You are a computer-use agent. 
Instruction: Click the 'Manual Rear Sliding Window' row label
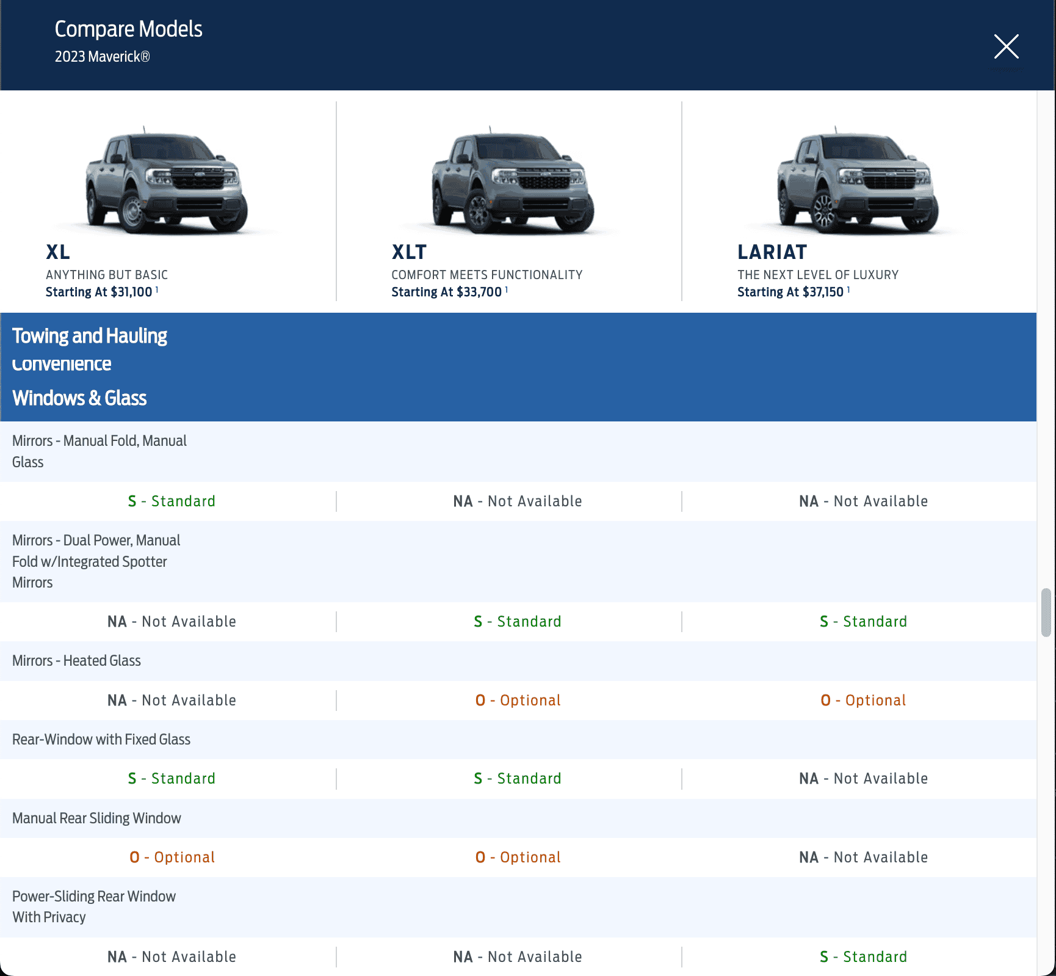point(96,818)
